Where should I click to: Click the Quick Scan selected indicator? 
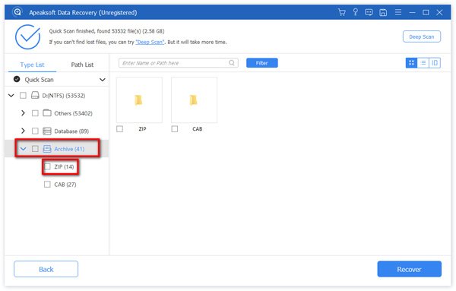click(17, 79)
